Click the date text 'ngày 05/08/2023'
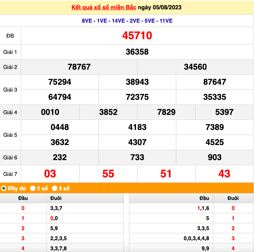Viewport: 254px width, 252px height. pos(159,7)
